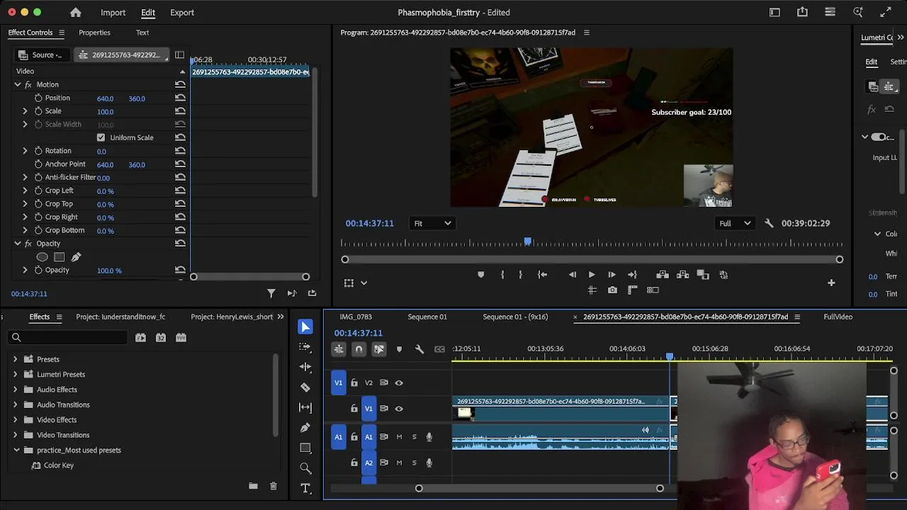Select the Ripple Edit tool
The height and width of the screenshot is (510, 907).
pyautogui.click(x=305, y=367)
